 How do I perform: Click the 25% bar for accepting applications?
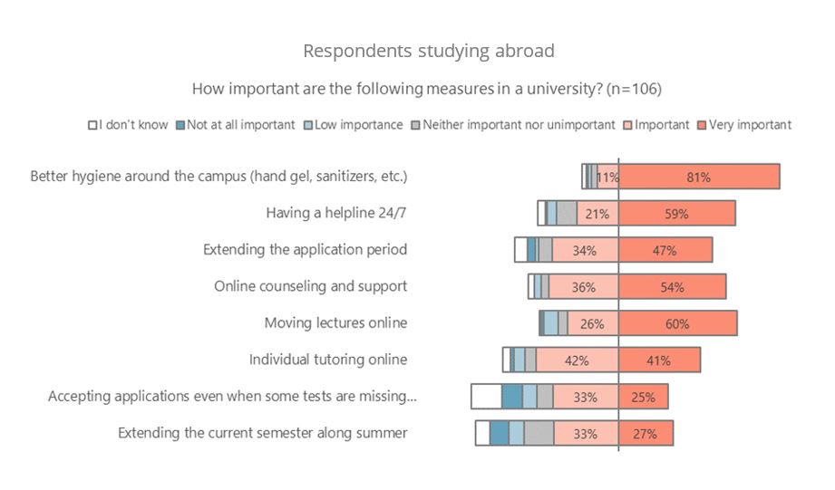pyautogui.click(x=643, y=397)
